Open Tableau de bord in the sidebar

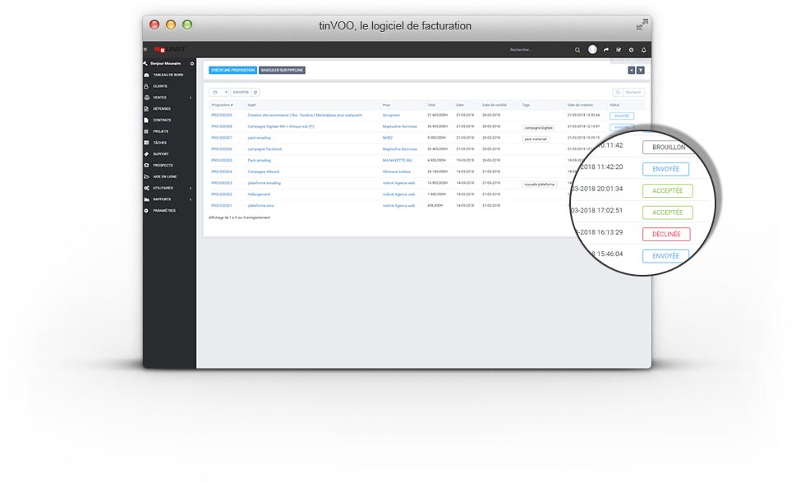(168, 75)
